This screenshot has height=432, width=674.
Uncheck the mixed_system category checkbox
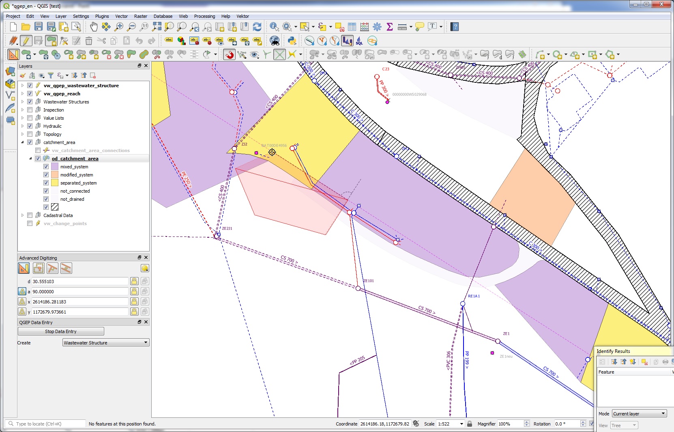coord(46,167)
